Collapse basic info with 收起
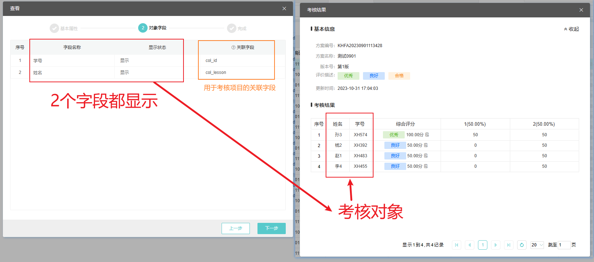This screenshot has height=262, width=594. [572, 29]
